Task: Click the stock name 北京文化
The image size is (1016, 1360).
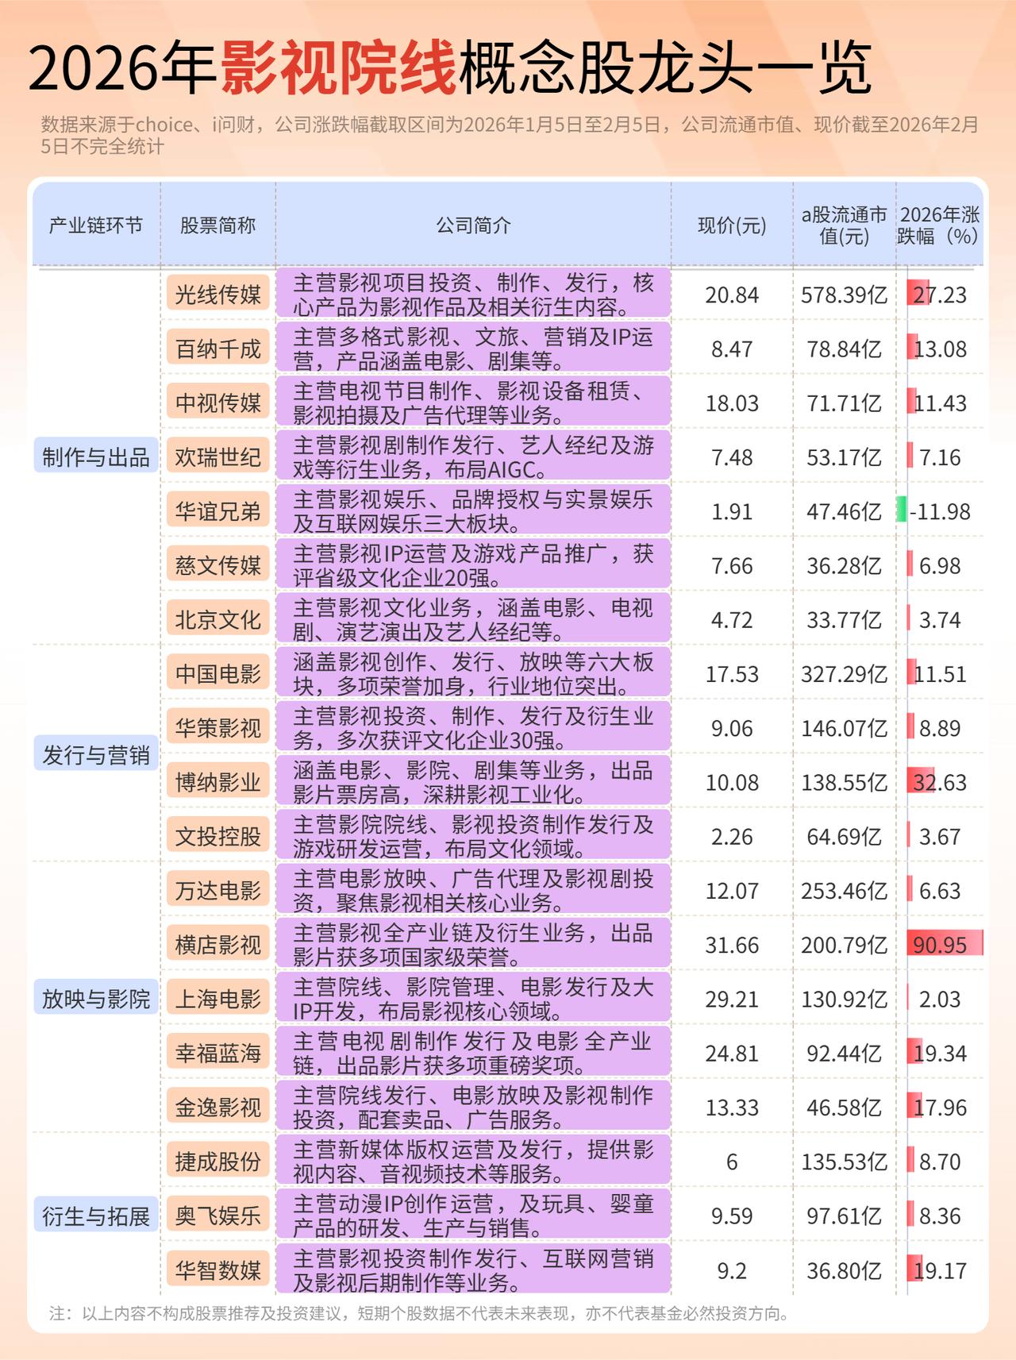Action: click(218, 619)
